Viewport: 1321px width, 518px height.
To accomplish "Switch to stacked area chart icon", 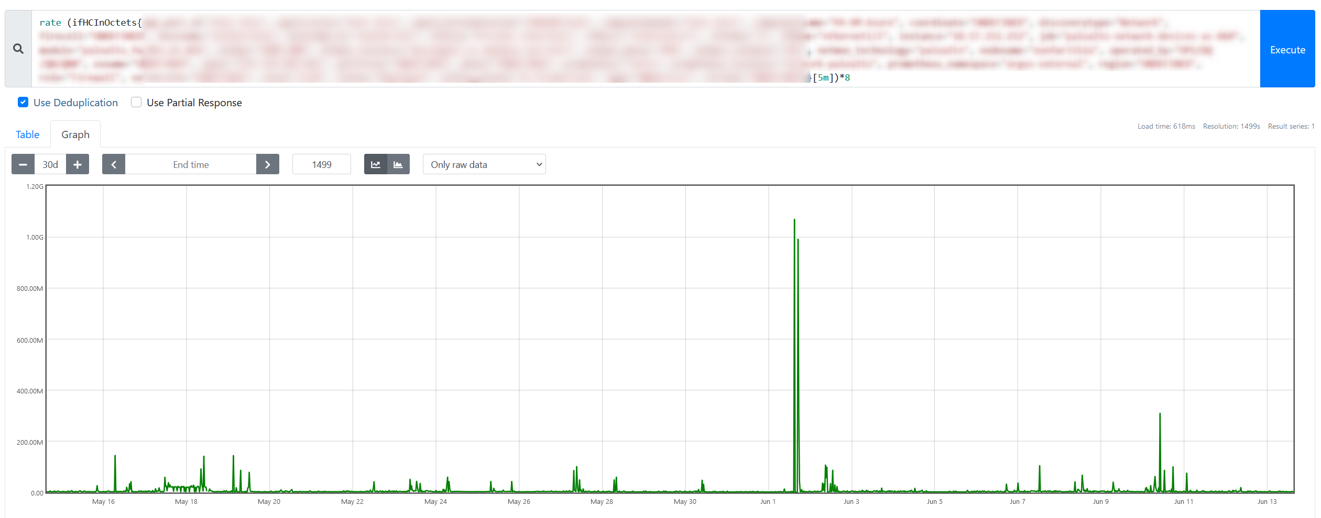I will [398, 164].
